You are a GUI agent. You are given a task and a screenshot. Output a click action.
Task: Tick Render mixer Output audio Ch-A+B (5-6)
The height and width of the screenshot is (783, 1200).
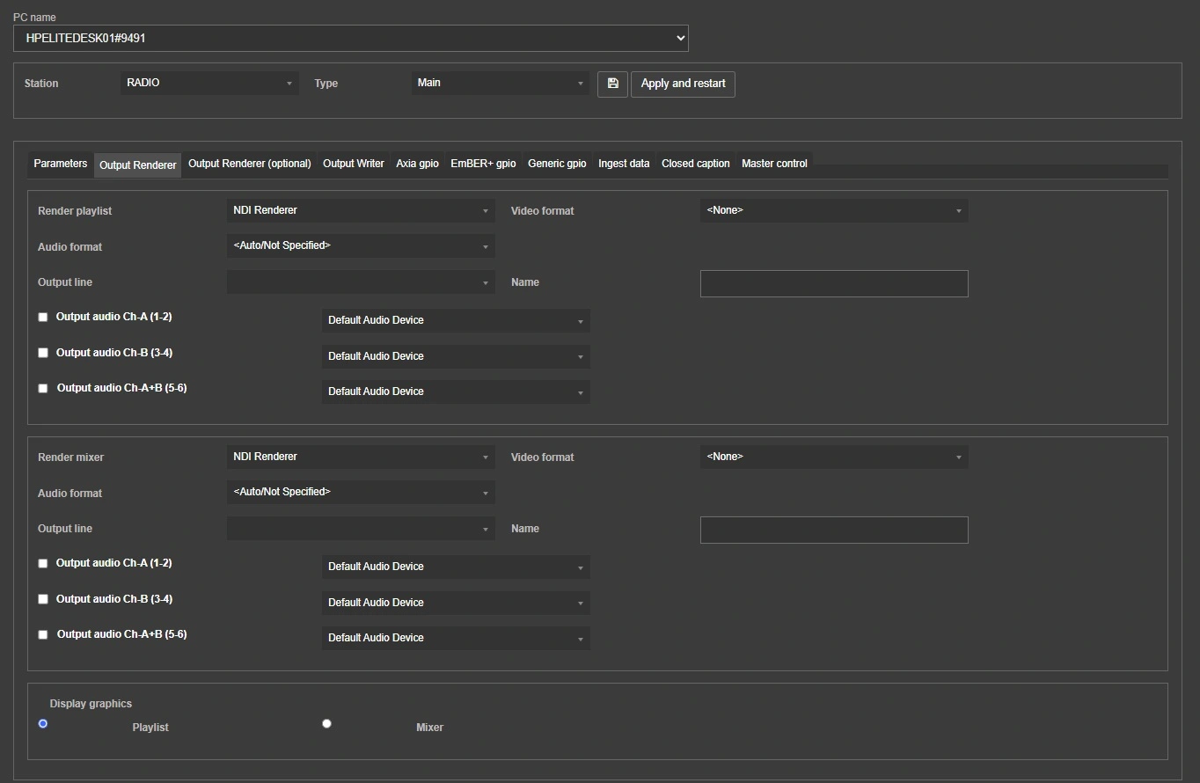tap(43, 634)
